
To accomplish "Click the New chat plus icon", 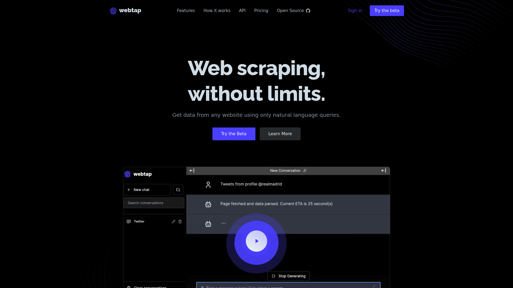I will pyautogui.click(x=129, y=190).
